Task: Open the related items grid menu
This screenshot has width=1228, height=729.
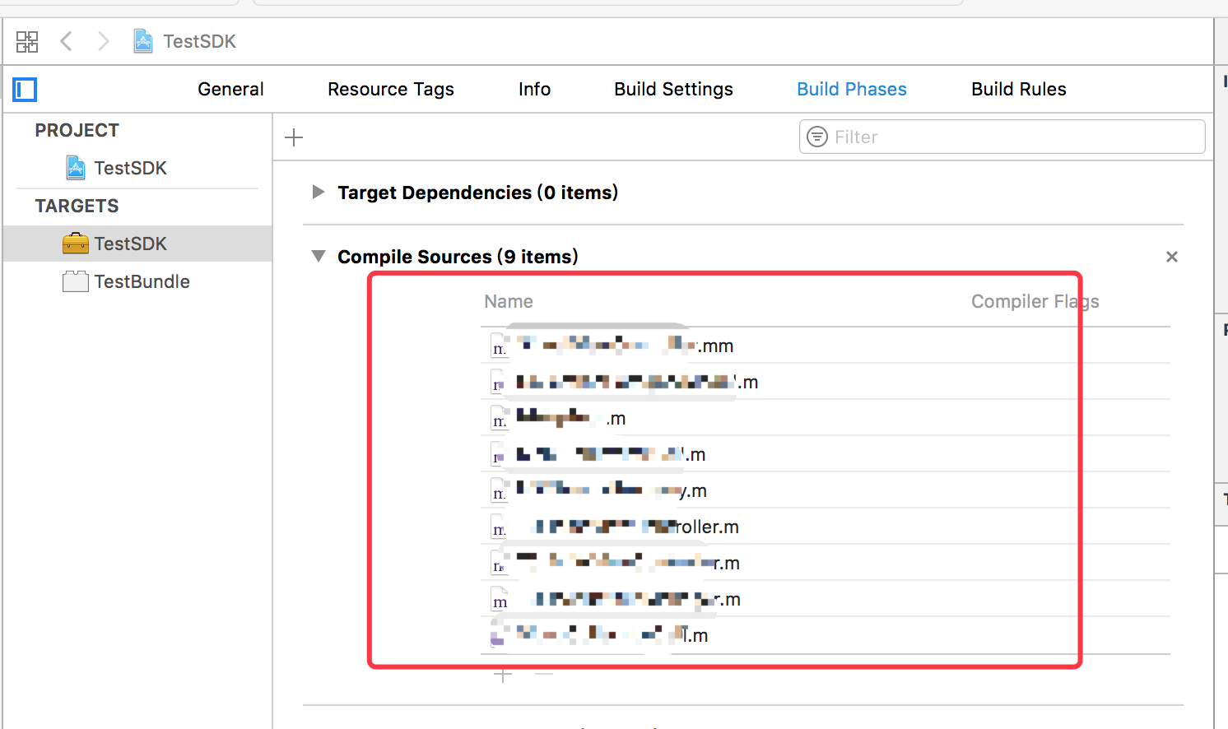Action: pyautogui.click(x=27, y=41)
